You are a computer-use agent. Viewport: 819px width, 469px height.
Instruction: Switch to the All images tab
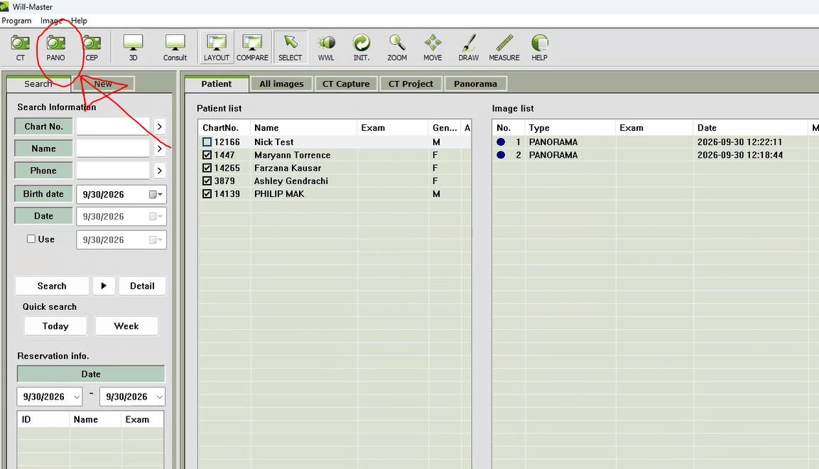281,84
